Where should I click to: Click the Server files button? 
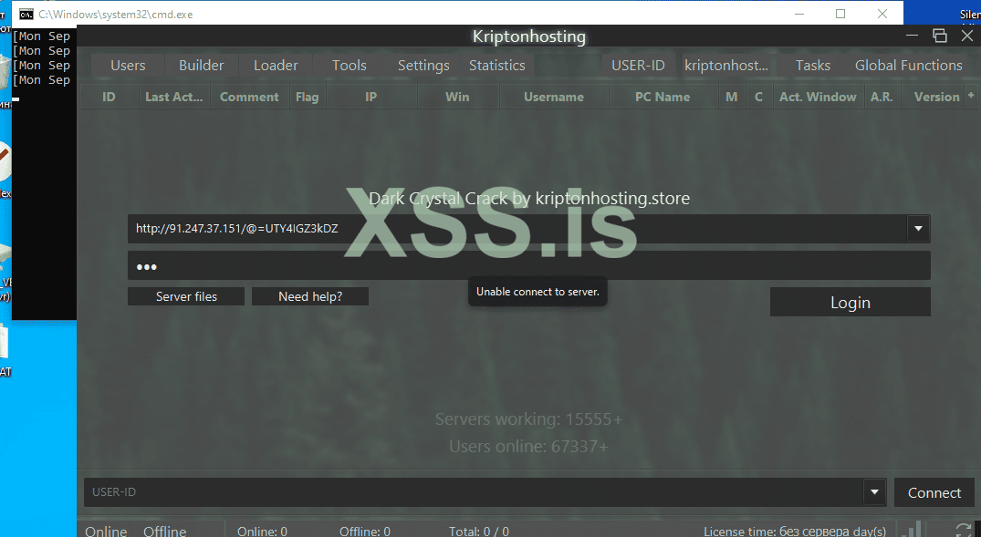point(186,296)
